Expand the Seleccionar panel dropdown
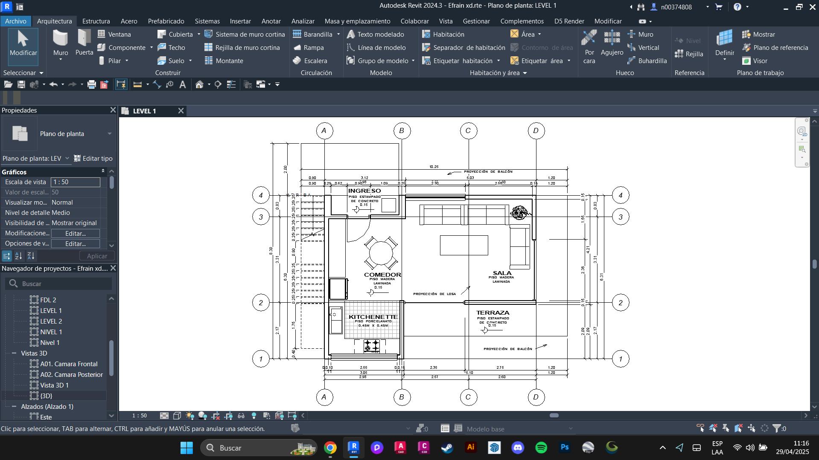The height and width of the screenshot is (460, 819). (23, 73)
